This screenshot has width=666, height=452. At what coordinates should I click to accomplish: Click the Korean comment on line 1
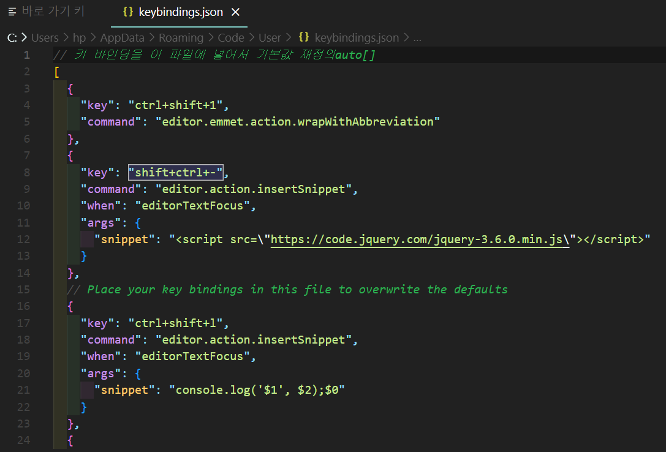click(x=214, y=55)
